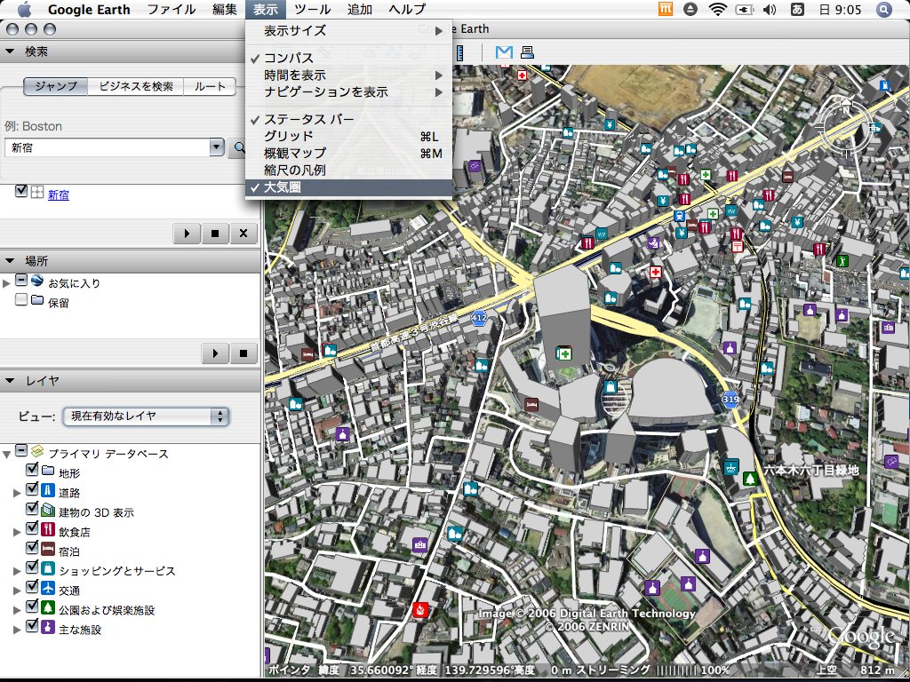The image size is (910, 682).
Task: Click the search input field containing 新宿
Action: click(x=108, y=147)
